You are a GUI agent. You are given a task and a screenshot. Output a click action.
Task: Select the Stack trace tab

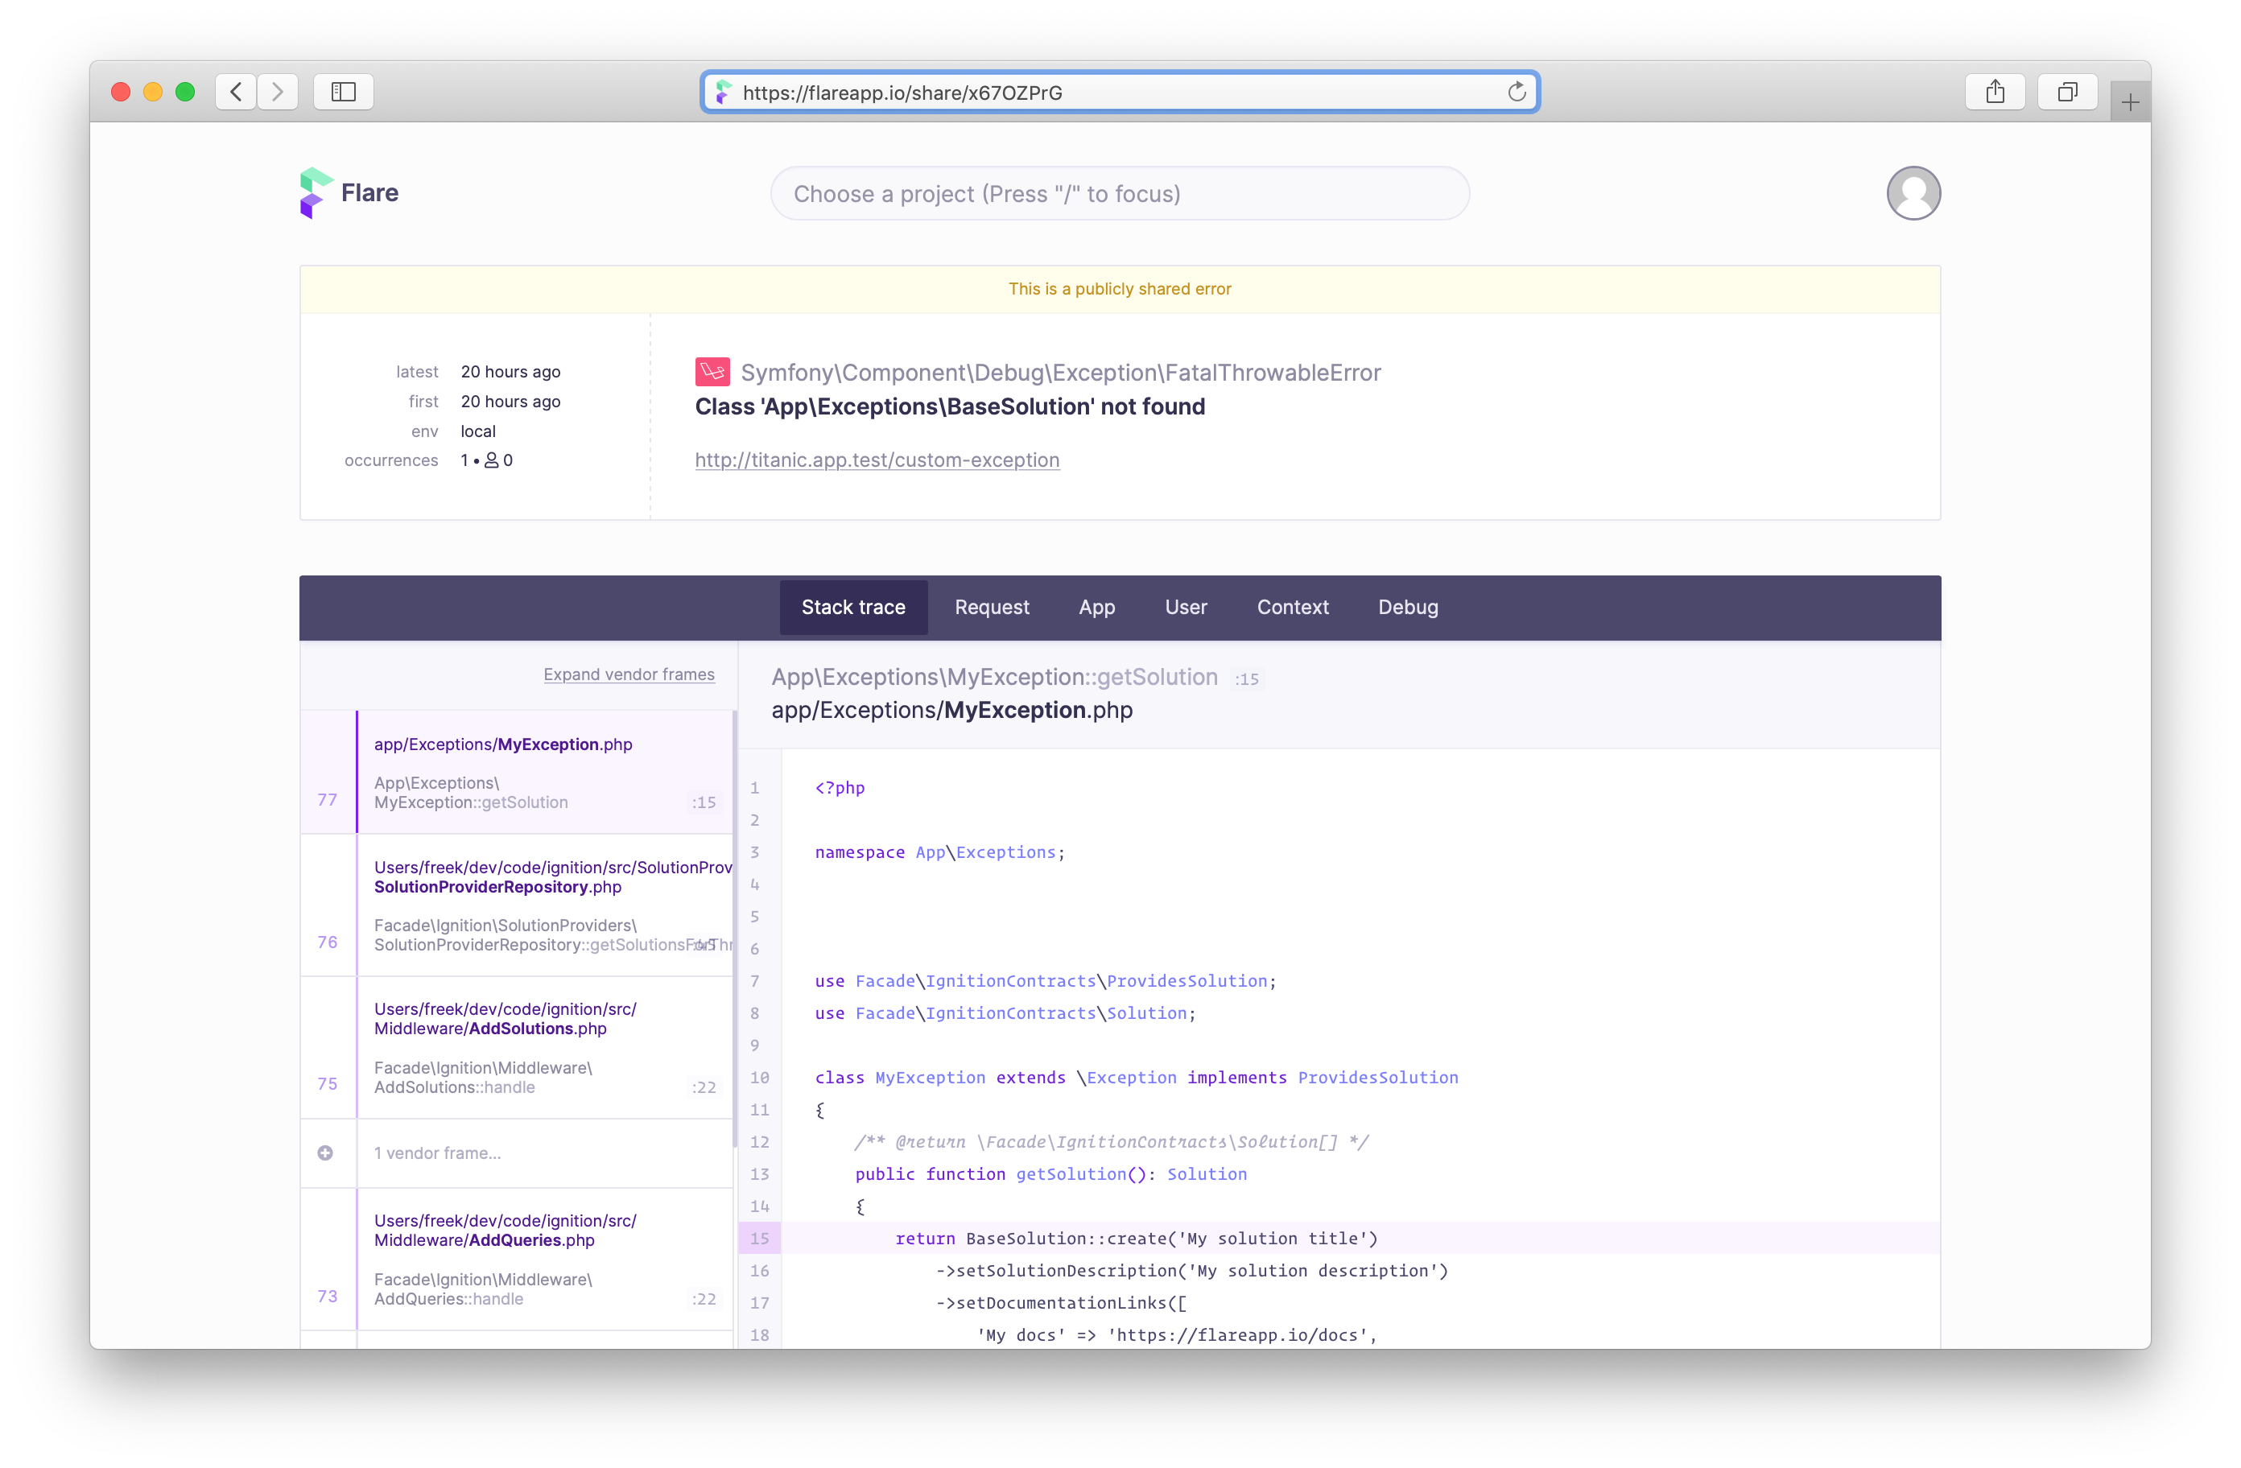pos(852,606)
